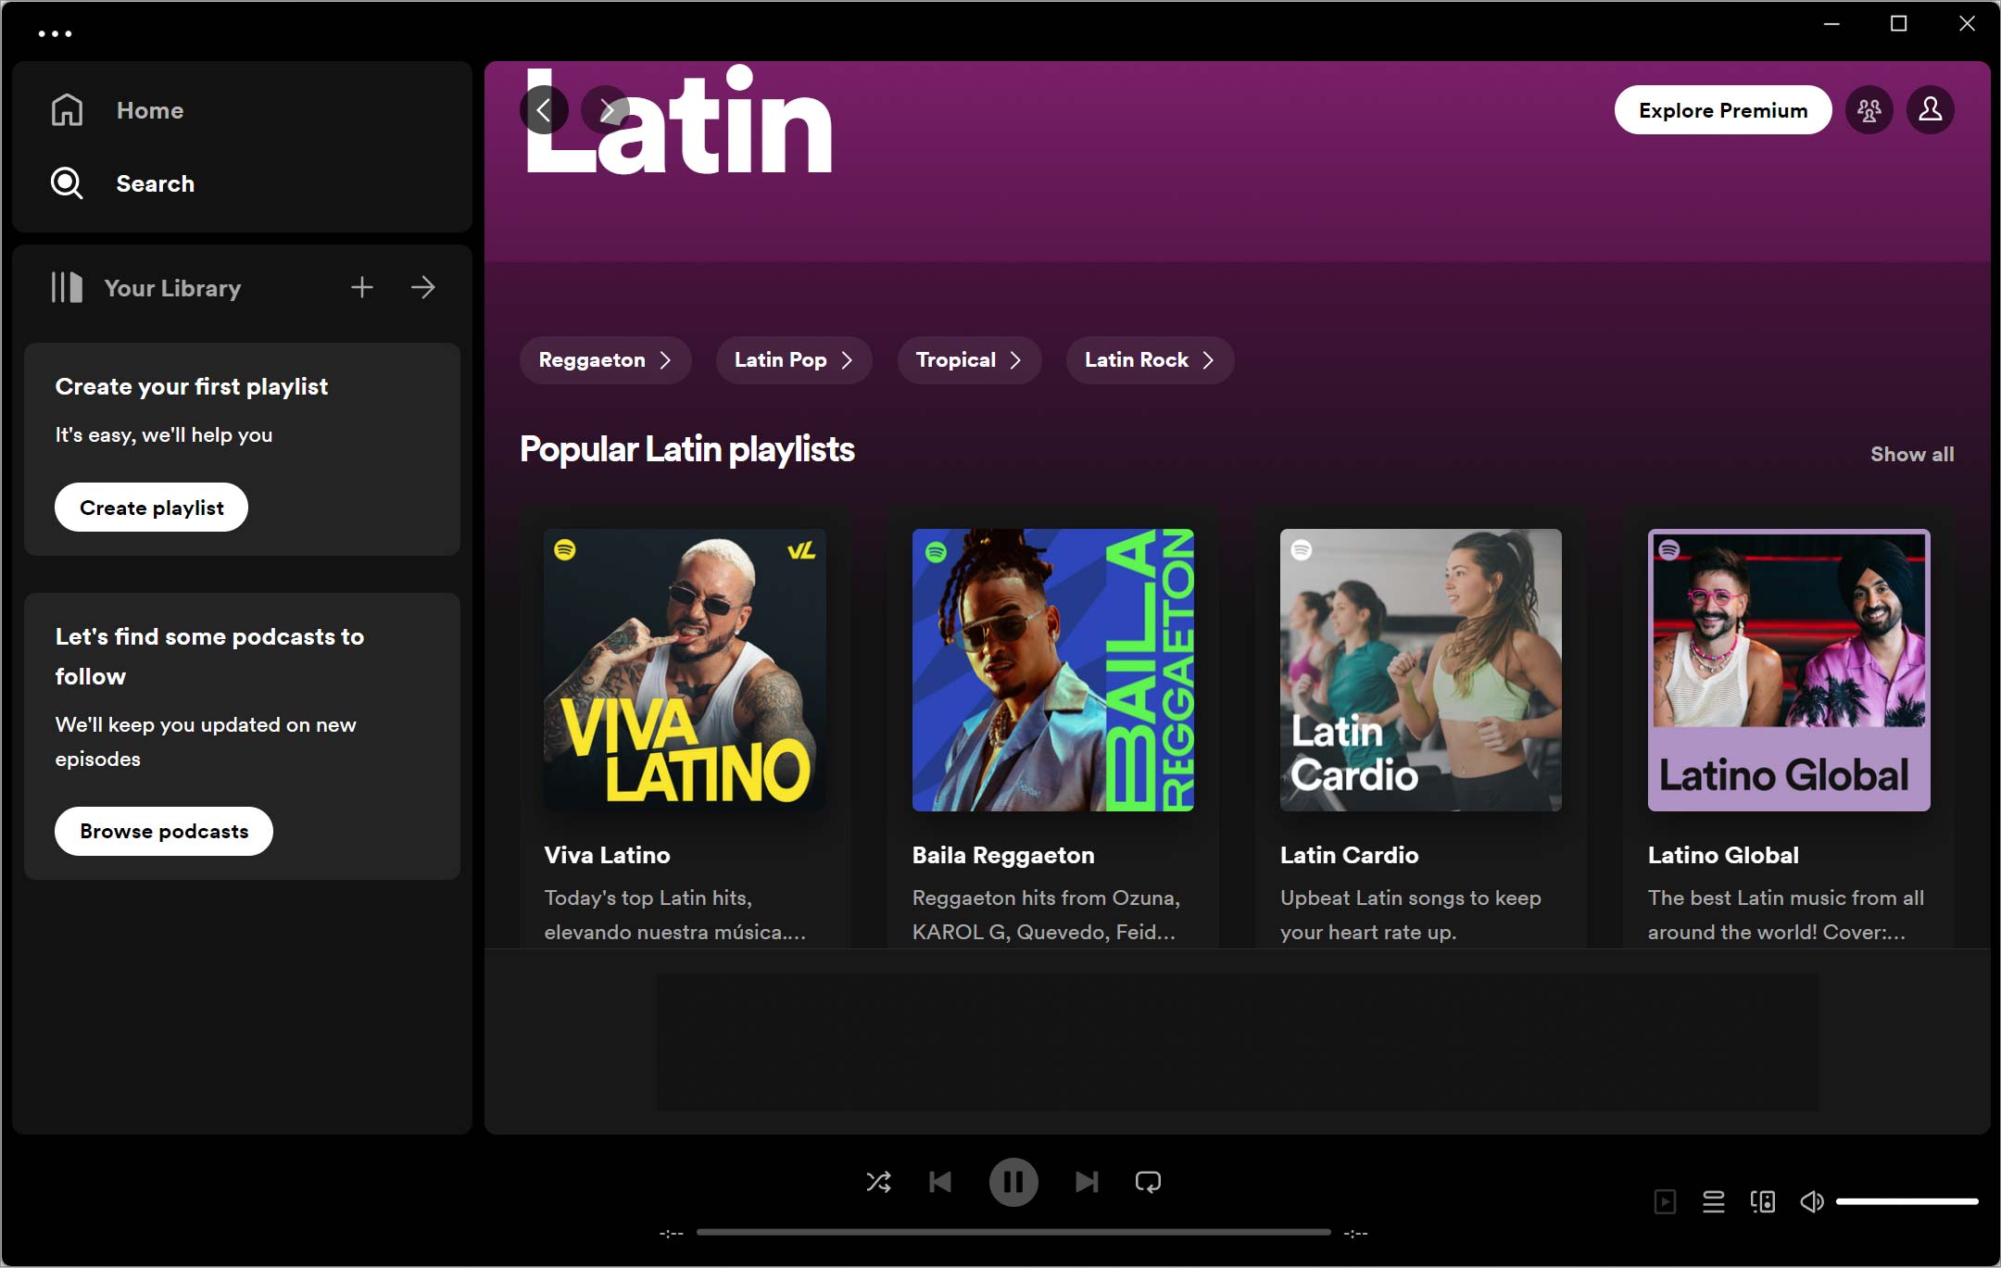Viewport: 2001px width, 1268px height.
Task: Skip to previous track
Action: [x=940, y=1182]
